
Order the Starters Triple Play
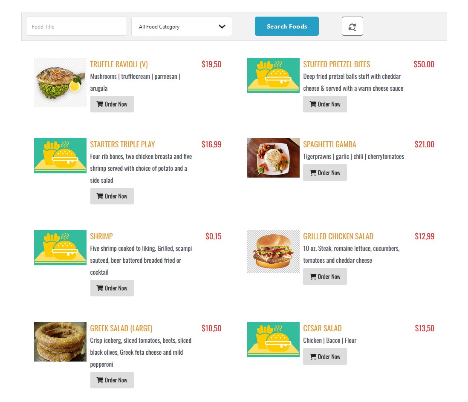click(x=112, y=196)
